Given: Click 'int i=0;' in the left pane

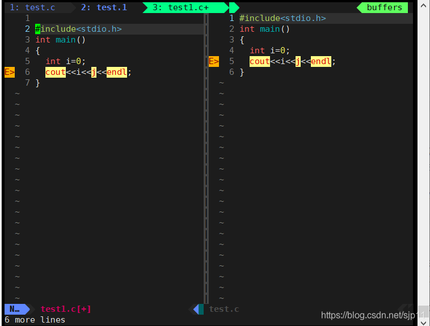Looking at the screenshot, I should [x=66, y=61].
